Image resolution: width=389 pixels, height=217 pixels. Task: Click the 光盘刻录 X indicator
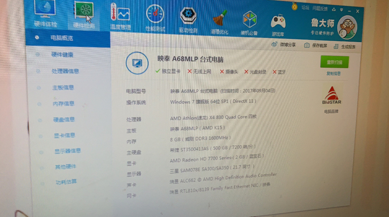255,72
